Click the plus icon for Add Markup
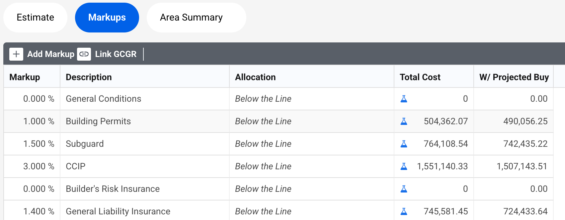Image resolution: width=565 pixels, height=220 pixels. pyautogui.click(x=16, y=54)
